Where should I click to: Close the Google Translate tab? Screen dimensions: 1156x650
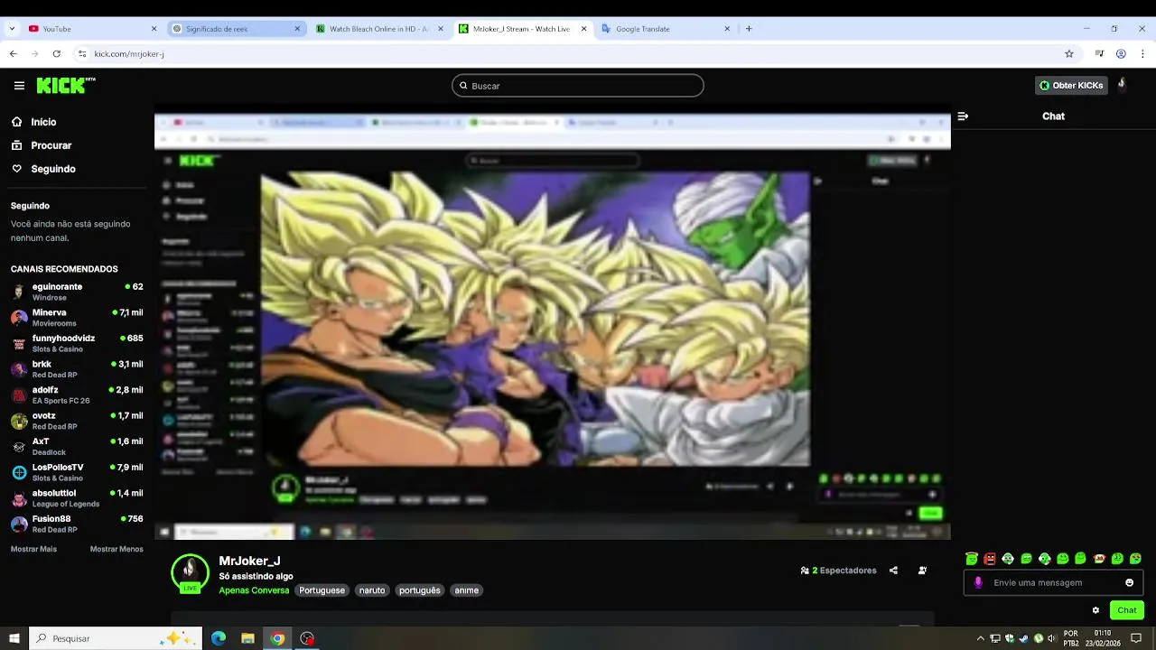[727, 29]
